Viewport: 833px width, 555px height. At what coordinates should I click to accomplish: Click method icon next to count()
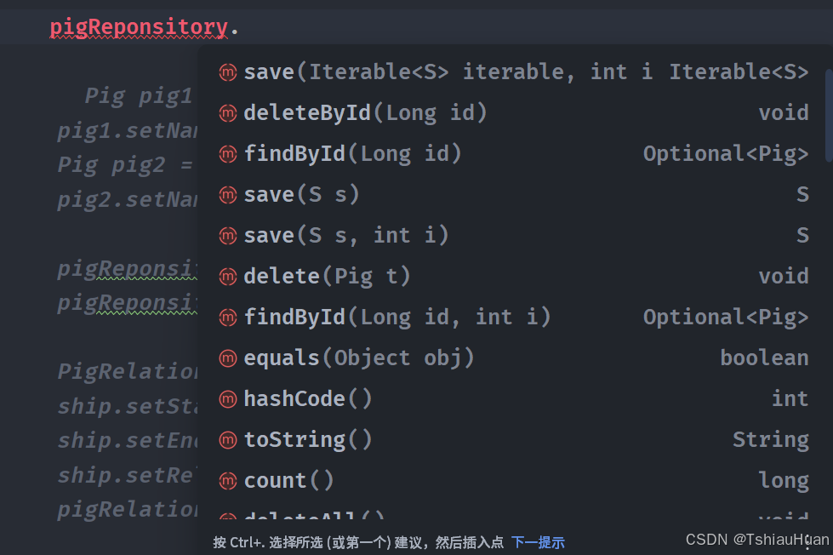228,481
